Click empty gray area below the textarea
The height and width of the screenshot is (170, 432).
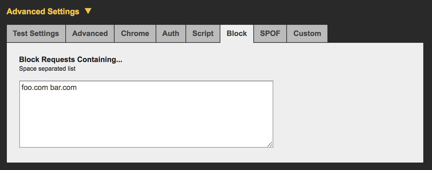pyautogui.click(x=146, y=155)
